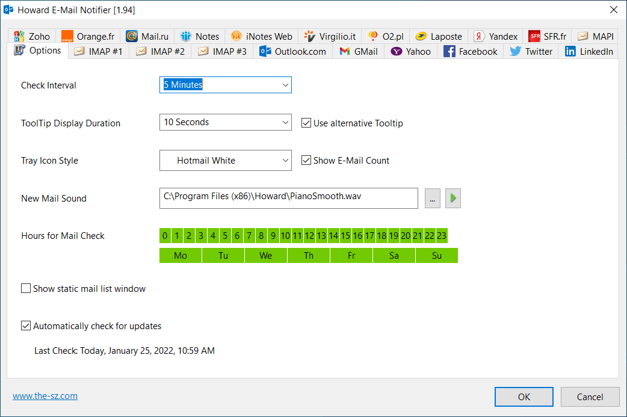Toggle Thursday mail check day
627x417 pixels.
coord(309,256)
